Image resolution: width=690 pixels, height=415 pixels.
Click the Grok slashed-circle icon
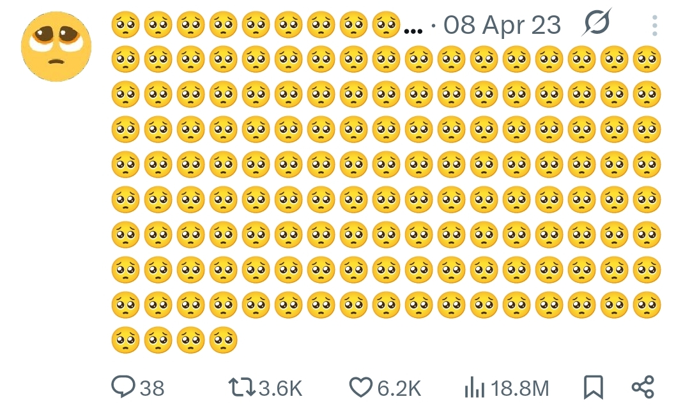tap(597, 24)
